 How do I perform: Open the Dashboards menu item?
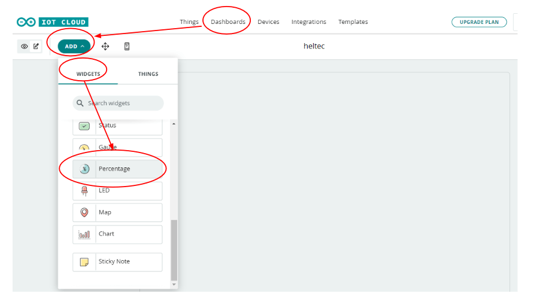[x=227, y=22]
